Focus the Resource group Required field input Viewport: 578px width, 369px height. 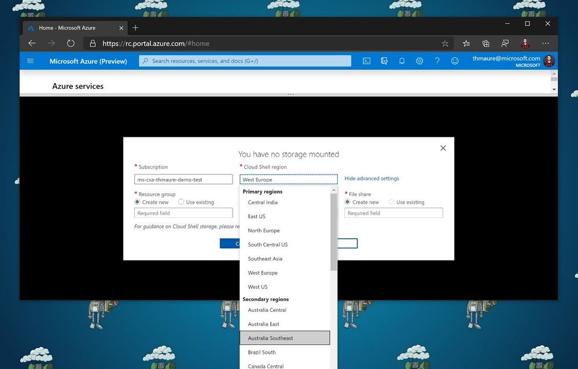pyautogui.click(x=183, y=213)
